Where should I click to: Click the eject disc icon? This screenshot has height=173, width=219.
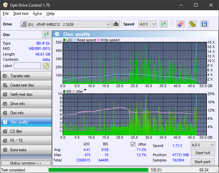point(116,24)
